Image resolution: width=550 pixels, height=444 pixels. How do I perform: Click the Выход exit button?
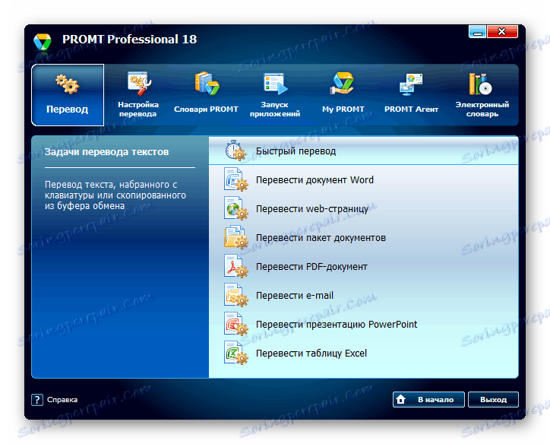pos(493,399)
